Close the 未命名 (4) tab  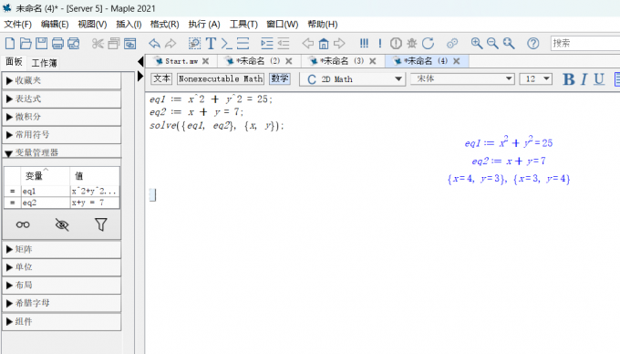pyautogui.click(x=456, y=61)
